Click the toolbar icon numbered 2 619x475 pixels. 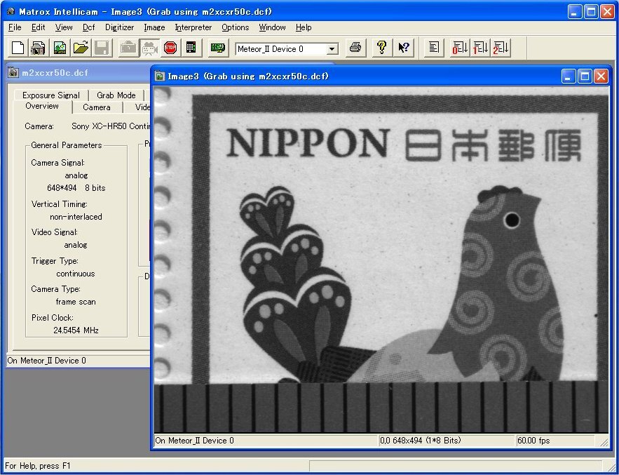501,48
